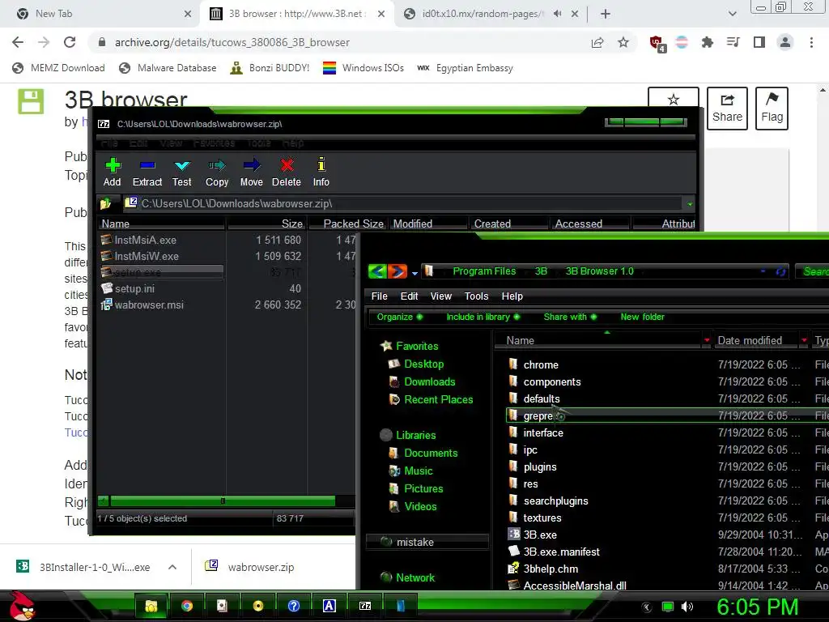Open the 7-Zip address path dropdown

(x=690, y=204)
